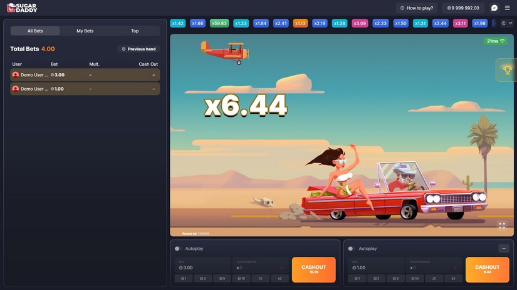
Task: Toggle Autoplay in the 3.00 bet panel
Action: 178,249
